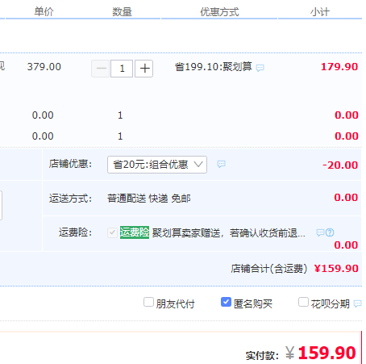Enable the 朋友代付 checkbox
Screen dimensions: 366x364
148,302
